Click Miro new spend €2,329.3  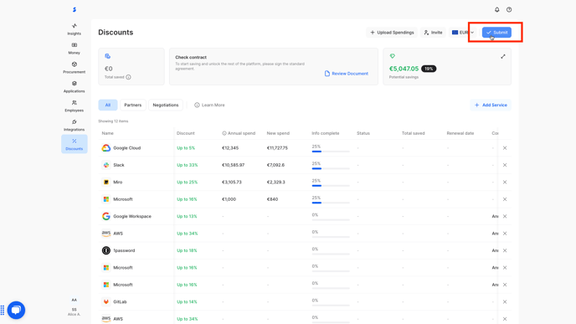click(276, 183)
